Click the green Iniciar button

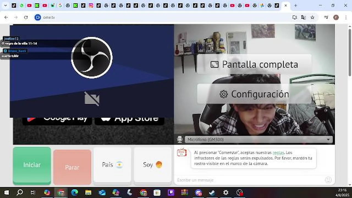click(32, 165)
